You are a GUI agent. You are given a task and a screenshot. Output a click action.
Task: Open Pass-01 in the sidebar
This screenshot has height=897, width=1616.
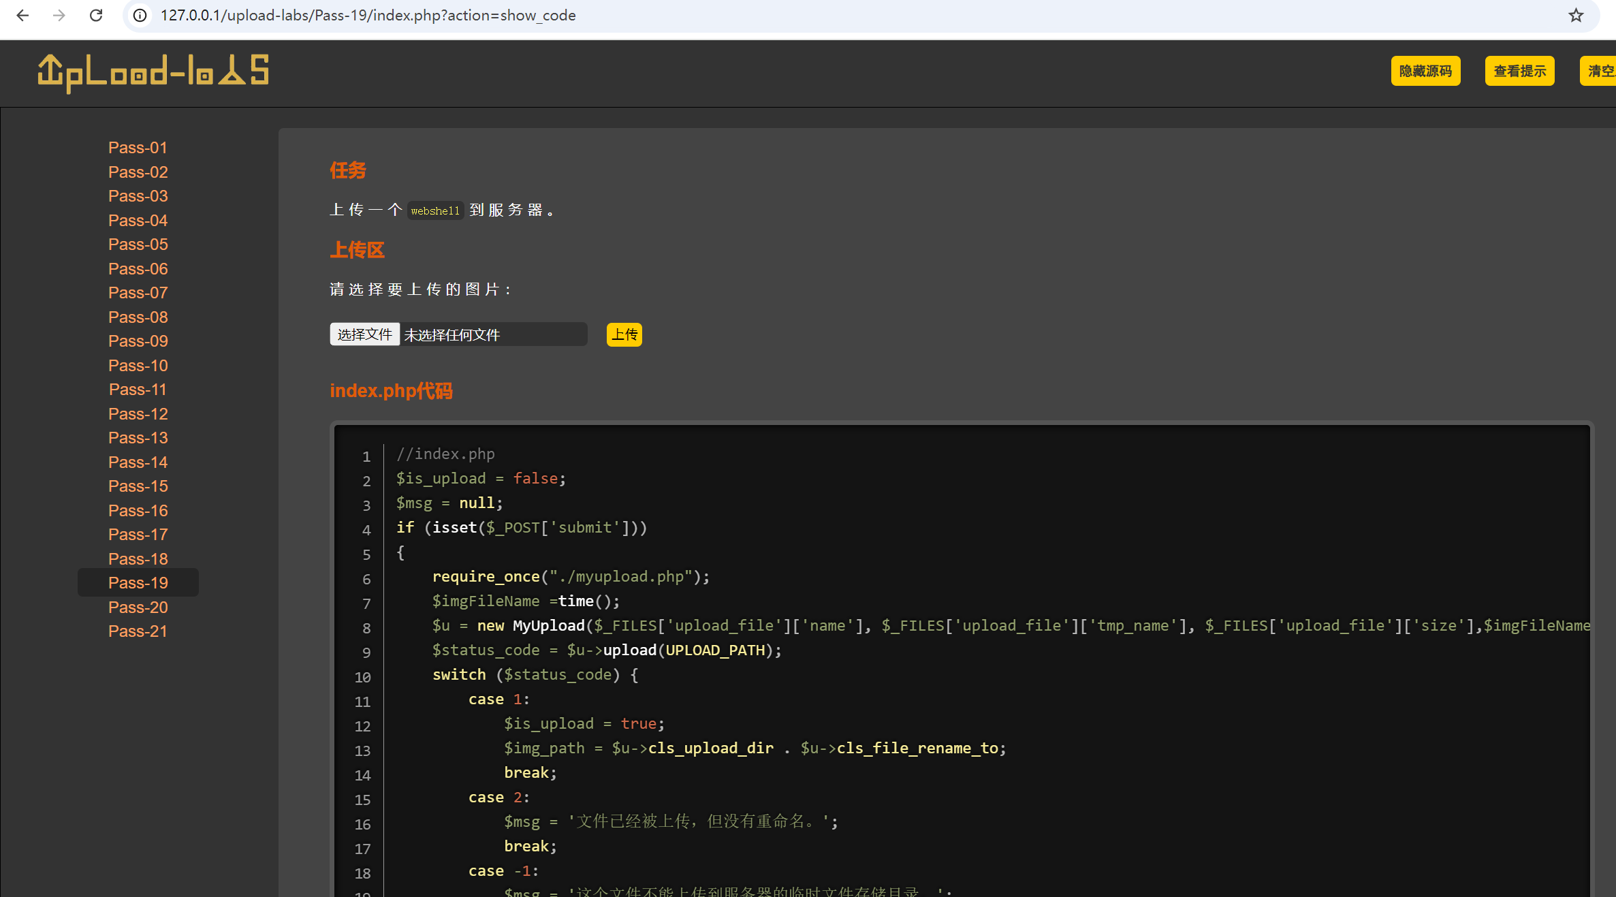138,148
